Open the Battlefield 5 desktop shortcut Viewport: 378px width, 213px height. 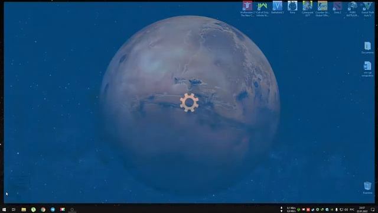click(x=277, y=7)
